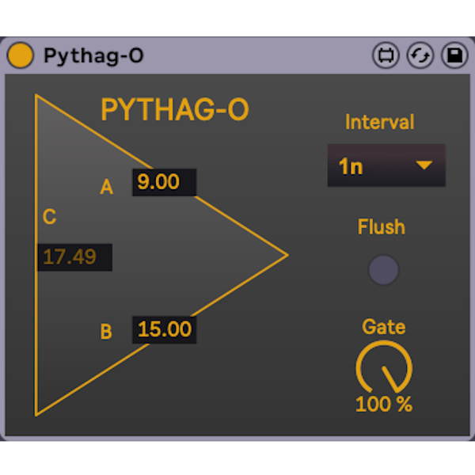The height and width of the screenshot is (475, 475).
Task: Click the Interval label above the dropdown
Action: (380, 122)
